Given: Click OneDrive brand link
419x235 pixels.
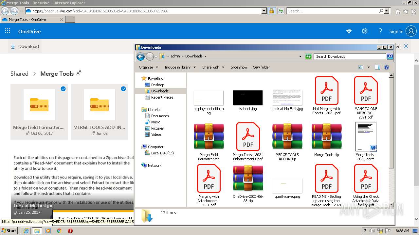Looking at the screenshot, I should click(x=29, y=31).
